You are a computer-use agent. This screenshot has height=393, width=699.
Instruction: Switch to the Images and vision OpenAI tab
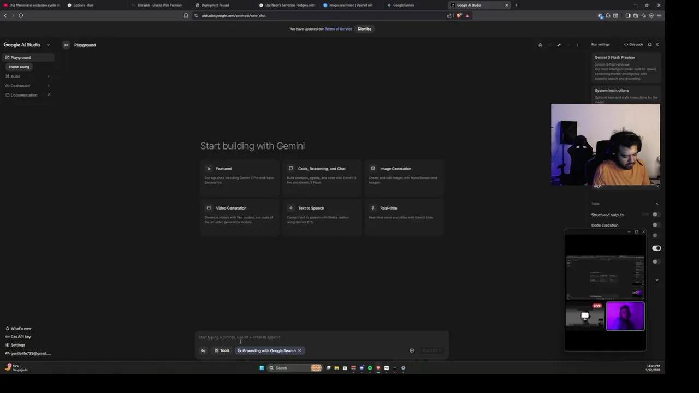[351, 5]
